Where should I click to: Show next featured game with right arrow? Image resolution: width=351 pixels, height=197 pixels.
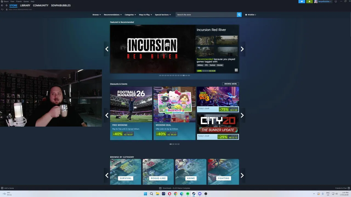(242, 49)
